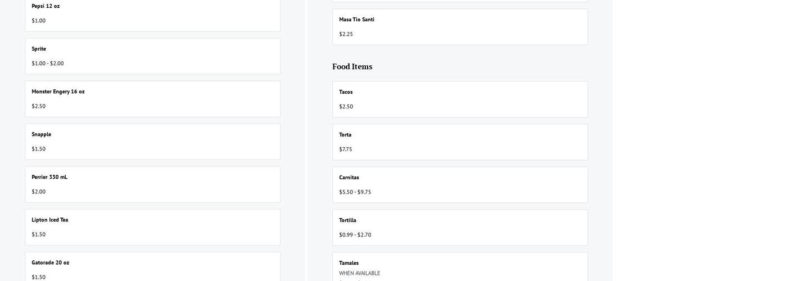
Task: Click the $7.75 Torta price
Action: (345, 149)
